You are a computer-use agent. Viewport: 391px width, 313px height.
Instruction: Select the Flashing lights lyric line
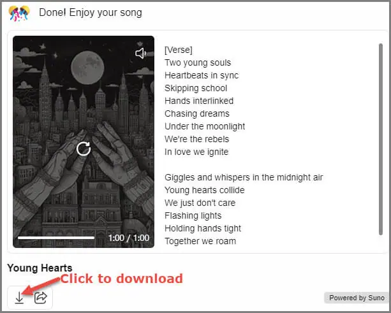click(x=193, y=215)
